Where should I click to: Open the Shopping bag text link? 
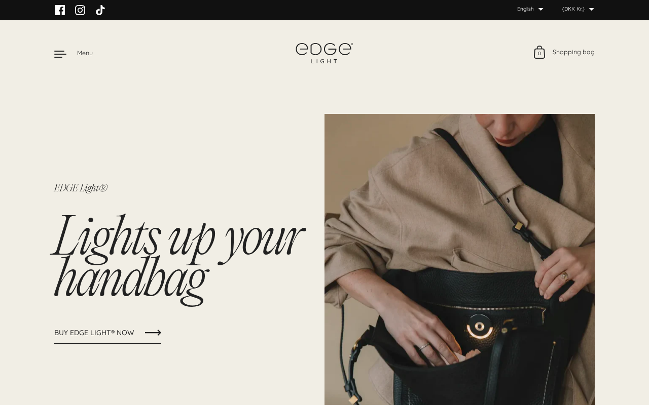click(x=573, y=52)
